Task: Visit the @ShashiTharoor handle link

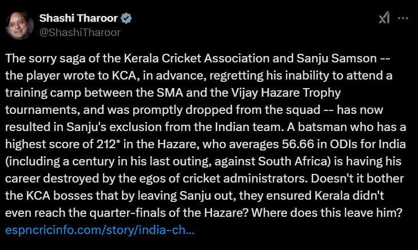Action: (80, 33)
